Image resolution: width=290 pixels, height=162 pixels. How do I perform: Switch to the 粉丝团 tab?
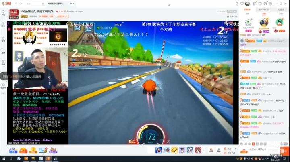click(281, 10)
